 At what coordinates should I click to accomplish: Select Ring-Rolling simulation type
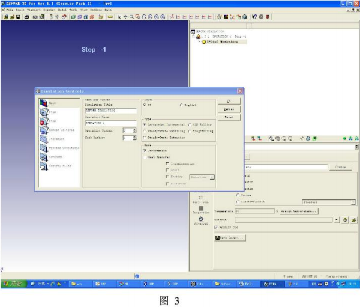(x=190, y=131)
